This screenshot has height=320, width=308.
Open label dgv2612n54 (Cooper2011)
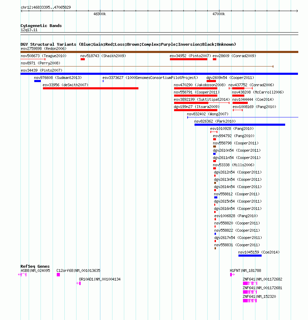(x=238, y=172)
